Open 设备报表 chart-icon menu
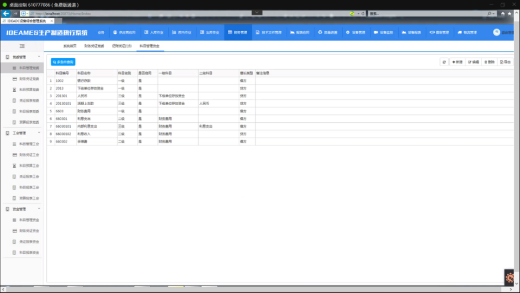Image resolution: width=520 pixels, height=293 pixels. coord(411,32)
